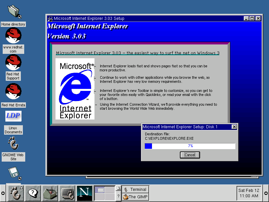Open the Red Hat Support desktop icon
269x202 pixels.
pos(13,62)
